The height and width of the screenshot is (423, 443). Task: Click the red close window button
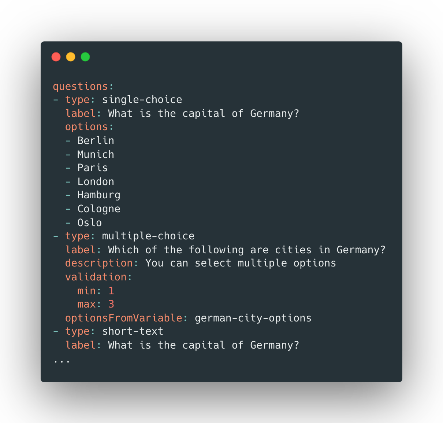56,57
